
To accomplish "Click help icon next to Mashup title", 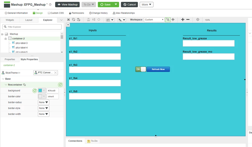I will tap(50, 5).
